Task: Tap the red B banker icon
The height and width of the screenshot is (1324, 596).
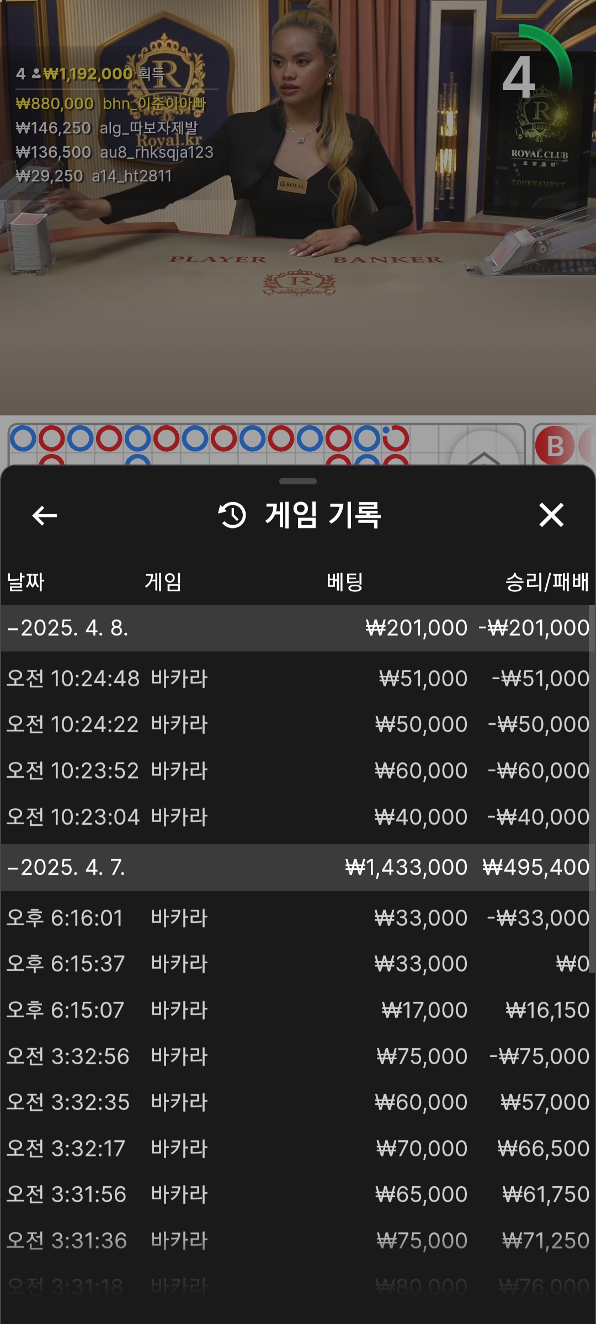Action: tap(555, 446)
